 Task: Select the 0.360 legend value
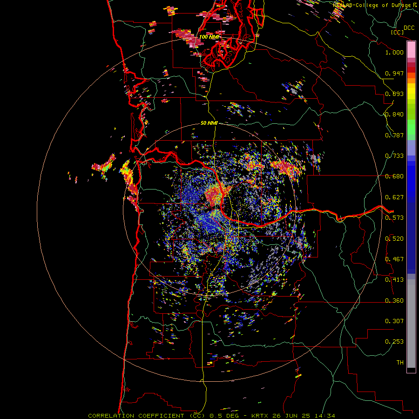coord(394,301)
